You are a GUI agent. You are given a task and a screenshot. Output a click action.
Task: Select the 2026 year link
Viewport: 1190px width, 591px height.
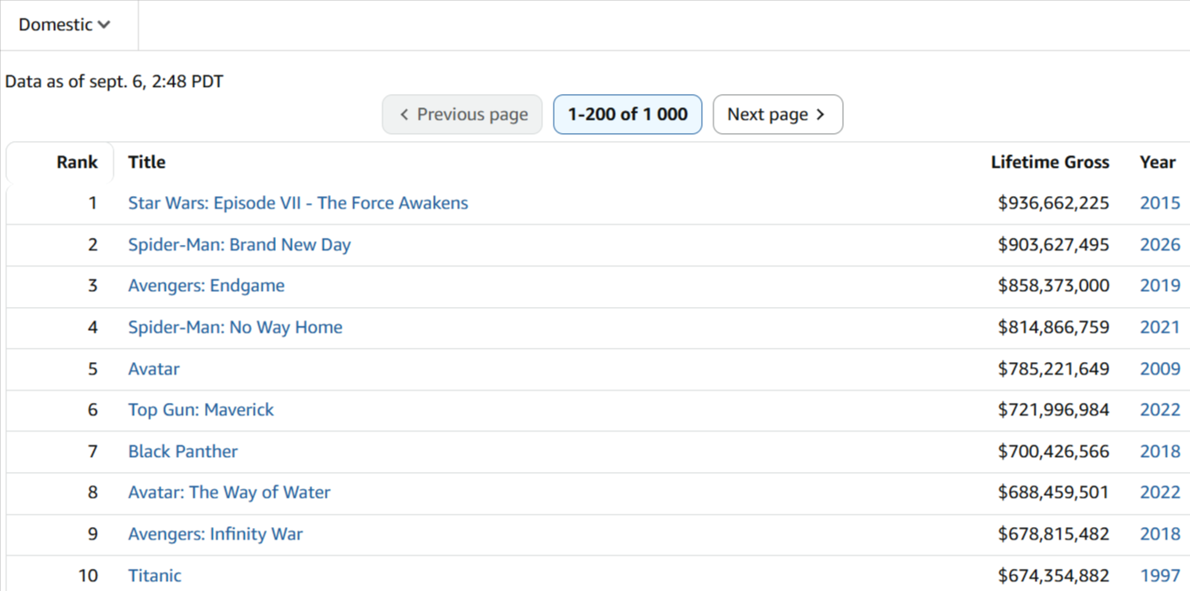point(1160,245)
